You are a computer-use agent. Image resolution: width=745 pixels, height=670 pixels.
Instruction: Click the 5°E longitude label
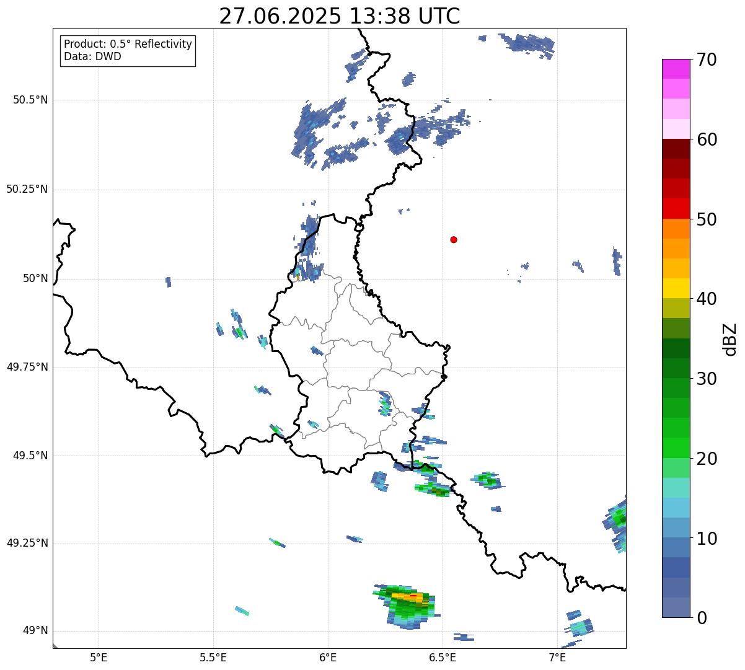click(x=99, y=657)
